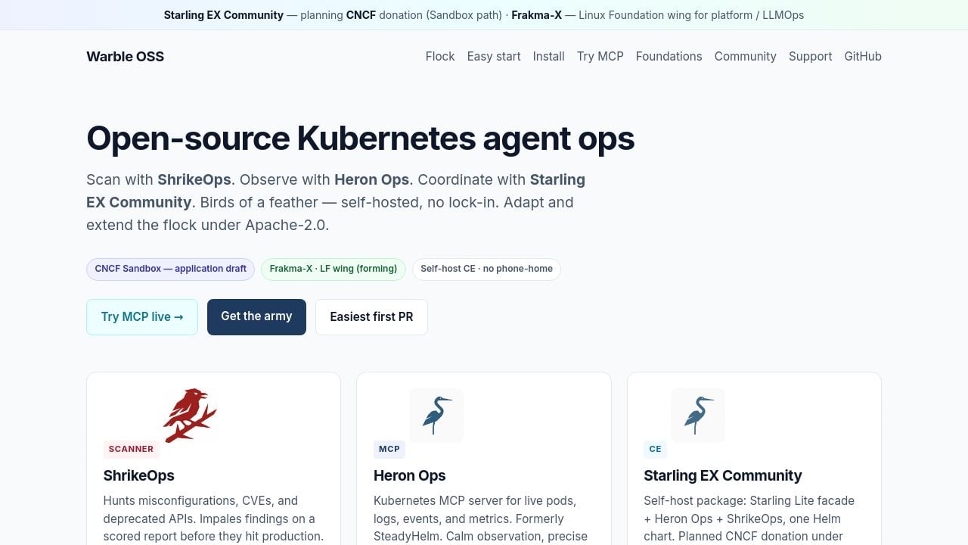The width and height of the screenshot is (968, 545).
Task: Click the ShrikeOps card title
Action: tap(139, 475)
